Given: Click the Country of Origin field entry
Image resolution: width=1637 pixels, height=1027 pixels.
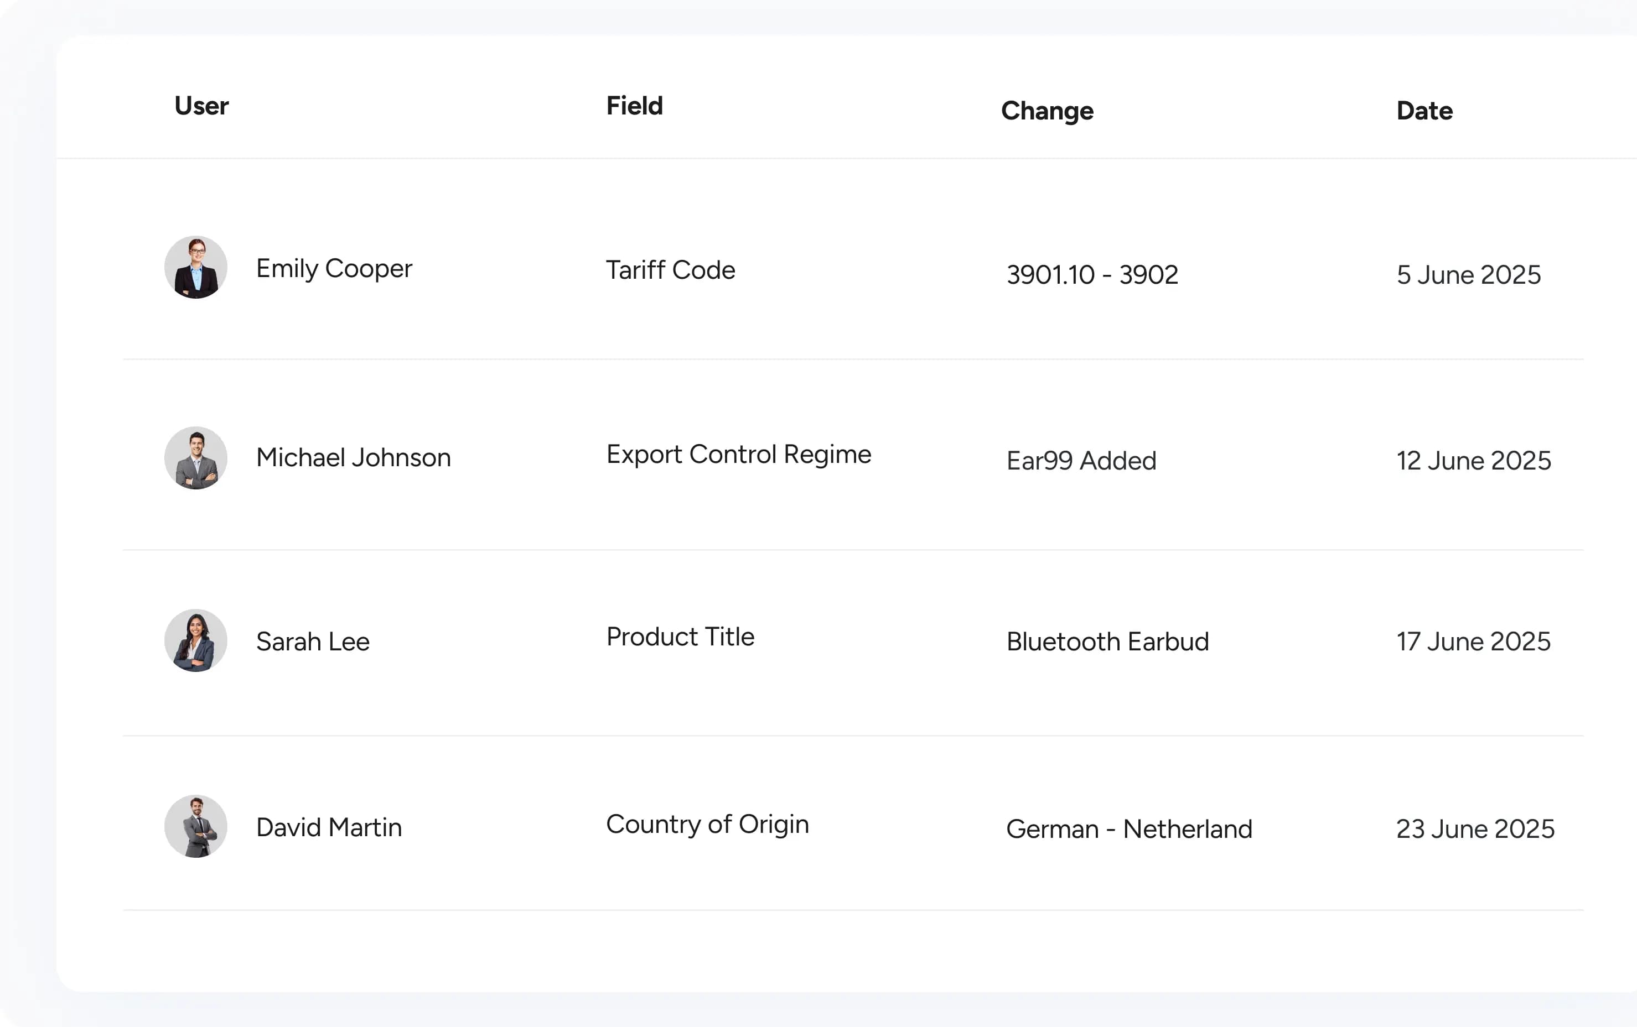Looking at the screenshot, I should tap(707, 824).
